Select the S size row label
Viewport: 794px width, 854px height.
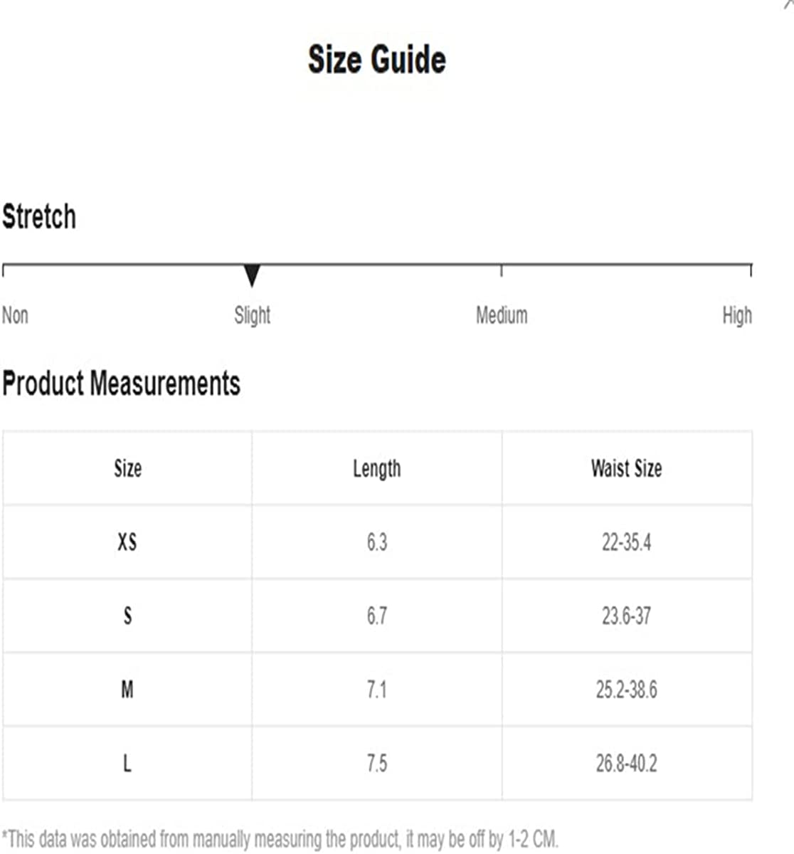click(x=127, y=616)
